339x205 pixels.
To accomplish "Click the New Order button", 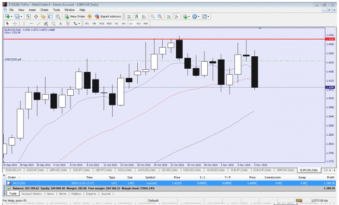I will tap(75, 17).
